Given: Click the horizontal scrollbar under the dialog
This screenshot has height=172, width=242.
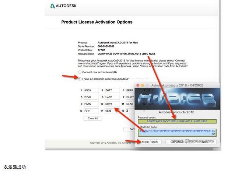Looking at the screenshot, I should pos(129,149).
